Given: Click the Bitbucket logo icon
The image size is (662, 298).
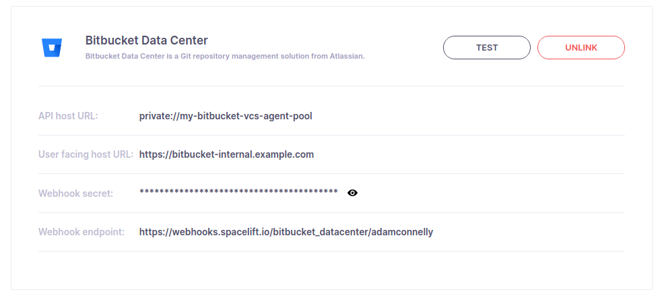Looking at the screenshot, I should (x=52, y=48).
